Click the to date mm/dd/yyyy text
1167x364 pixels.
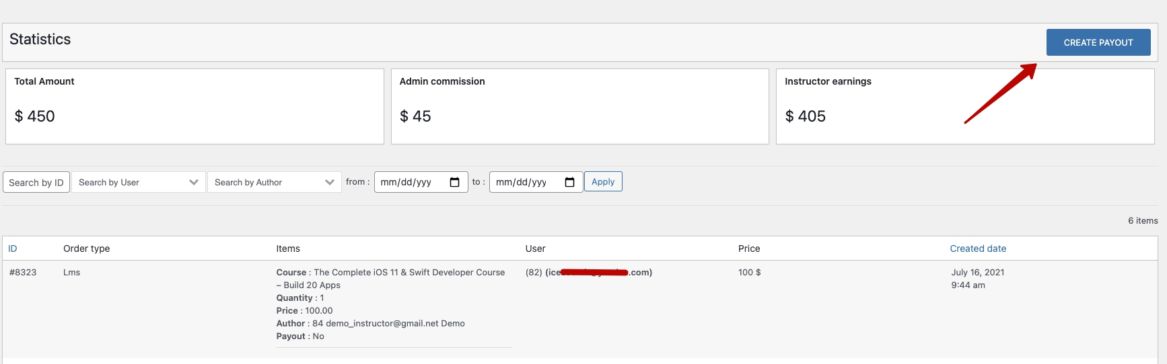coord(521,182)
